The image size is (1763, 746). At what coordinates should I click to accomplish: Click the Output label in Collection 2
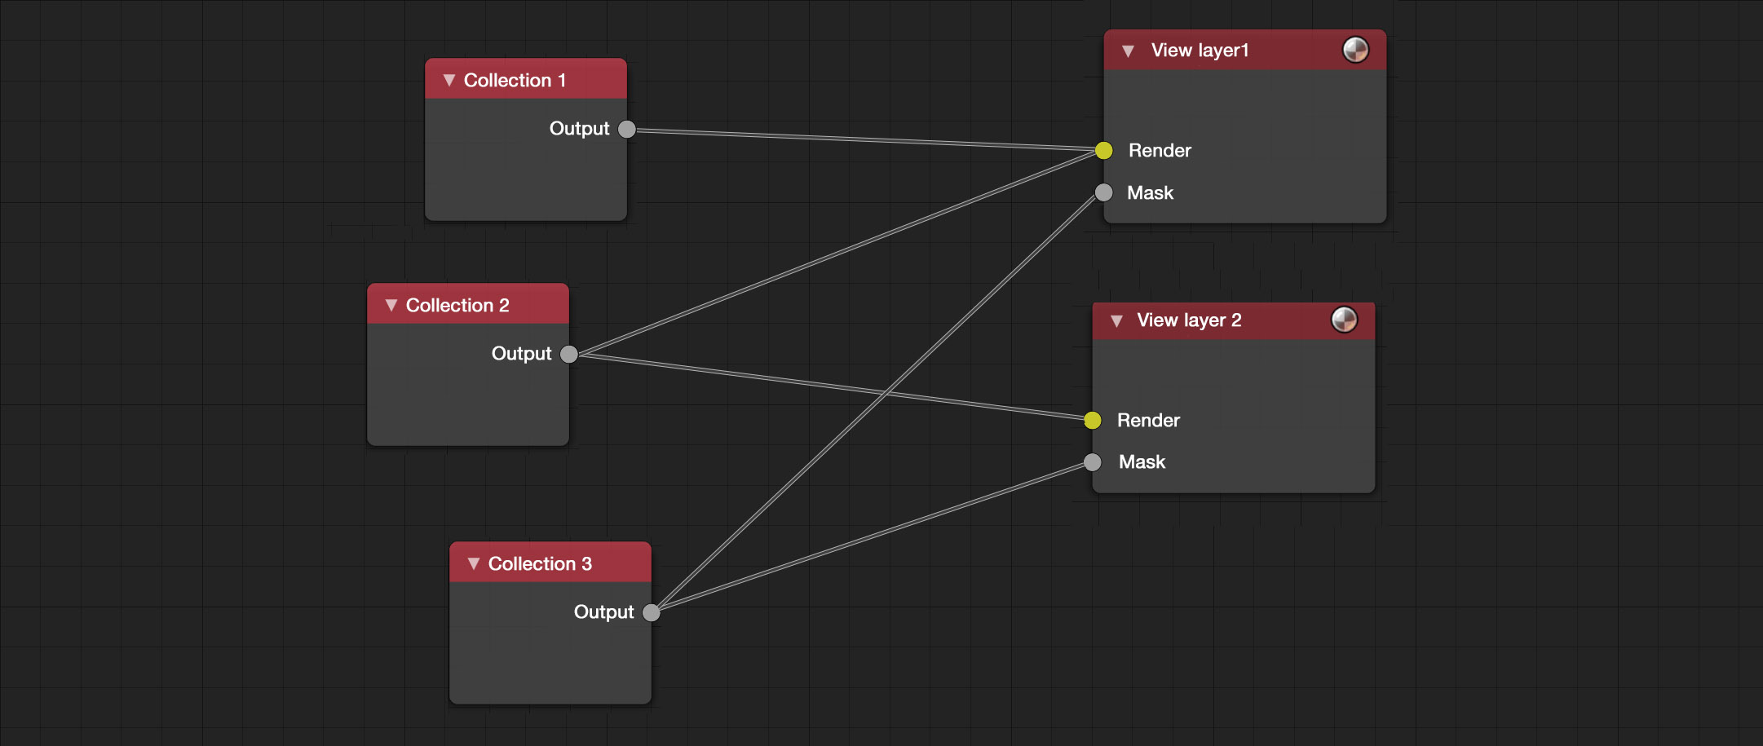point(521,354)
